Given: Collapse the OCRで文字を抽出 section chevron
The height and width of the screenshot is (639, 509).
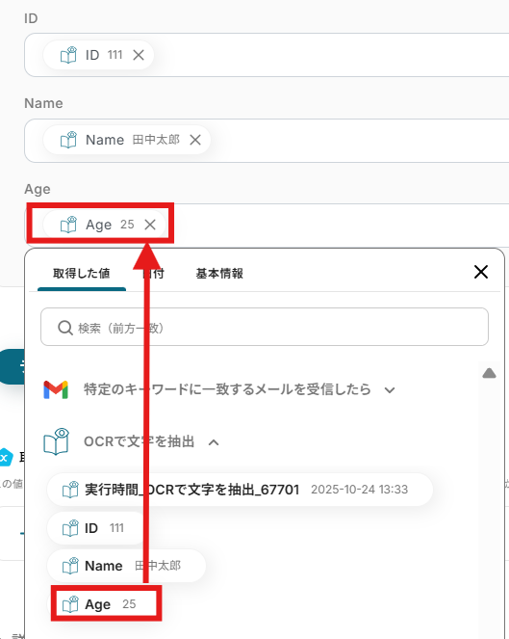Looking at the screenshot, I should 214,442.
